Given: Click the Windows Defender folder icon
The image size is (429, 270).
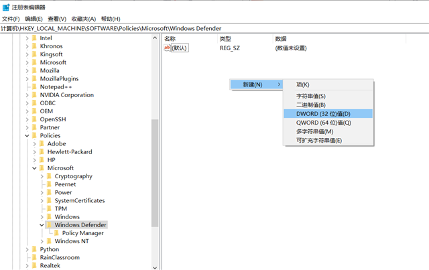Looking at the screenshot, I should (49, 225).
